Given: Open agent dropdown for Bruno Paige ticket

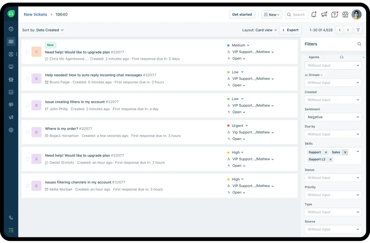Looking at the screenshot, I should (251, 79).
